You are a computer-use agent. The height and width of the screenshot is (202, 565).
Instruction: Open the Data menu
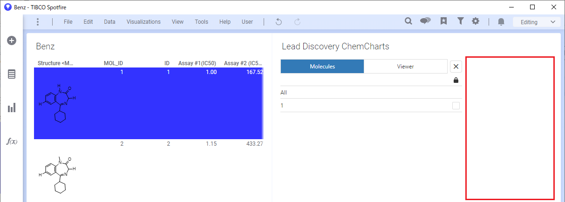(x=109, y=22)
